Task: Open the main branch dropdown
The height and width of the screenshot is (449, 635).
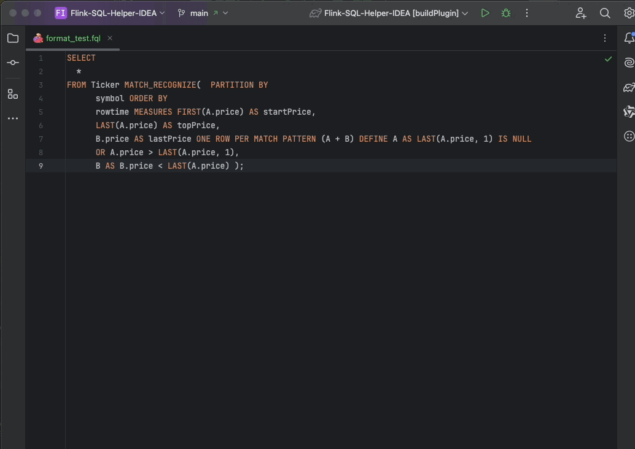Action: coord(203,13)
